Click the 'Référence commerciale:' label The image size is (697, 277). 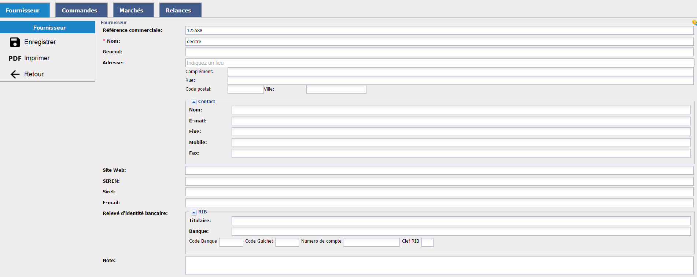pos(132,30)
